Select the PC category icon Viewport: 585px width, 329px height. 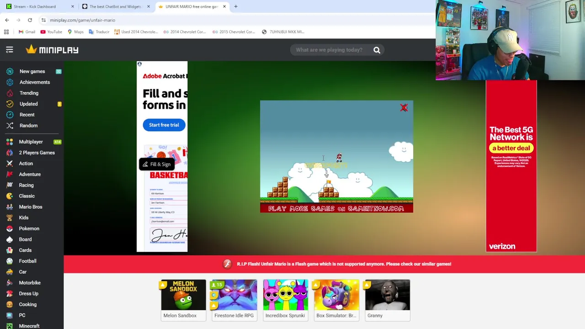10,315
